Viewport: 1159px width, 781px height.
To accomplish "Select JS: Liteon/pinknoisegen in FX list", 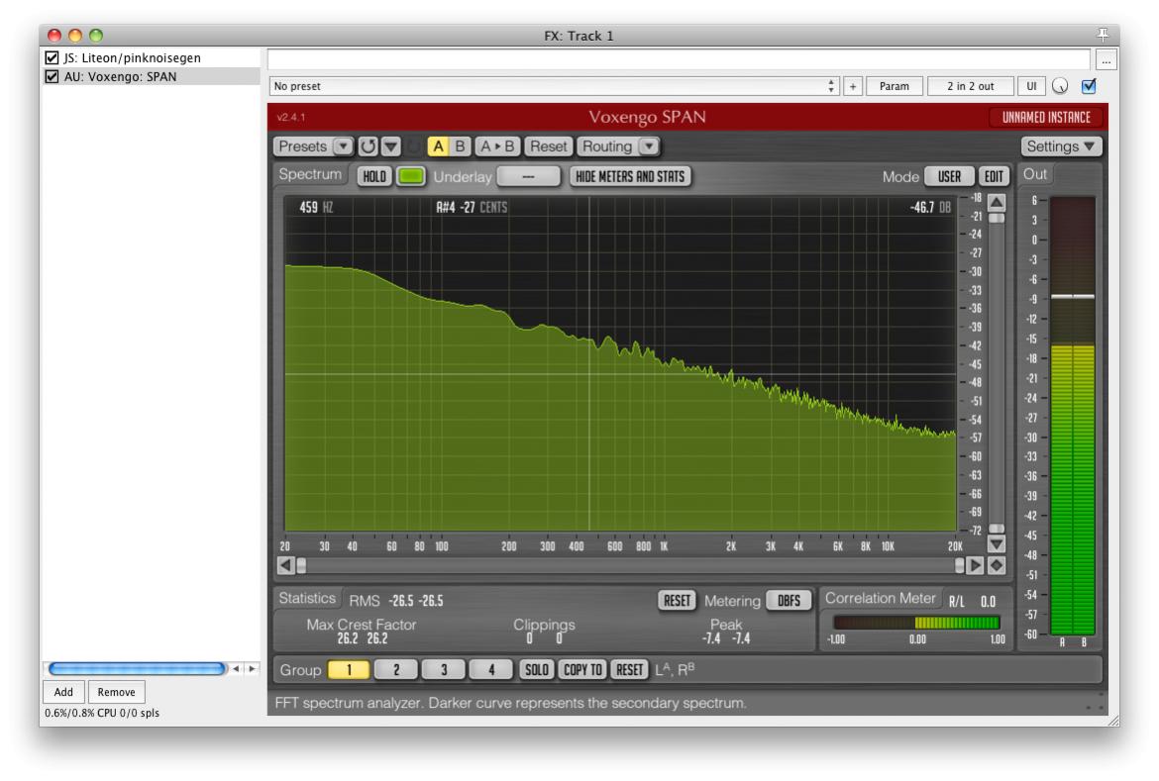I will (x=152, y=57).
